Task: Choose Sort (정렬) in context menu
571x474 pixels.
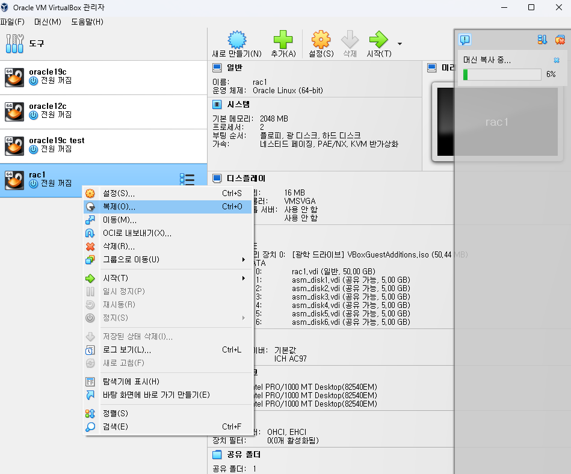Action: pyautogui.click(x=167, y=414)
